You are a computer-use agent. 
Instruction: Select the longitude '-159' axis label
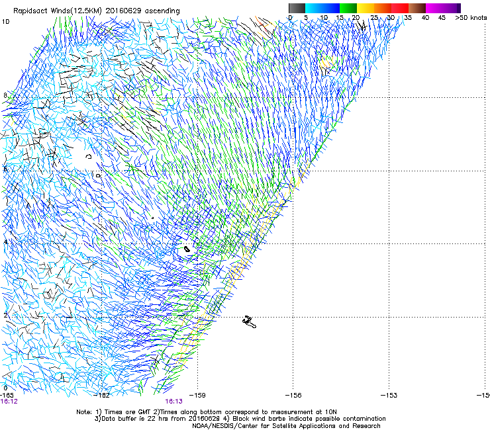197,395
